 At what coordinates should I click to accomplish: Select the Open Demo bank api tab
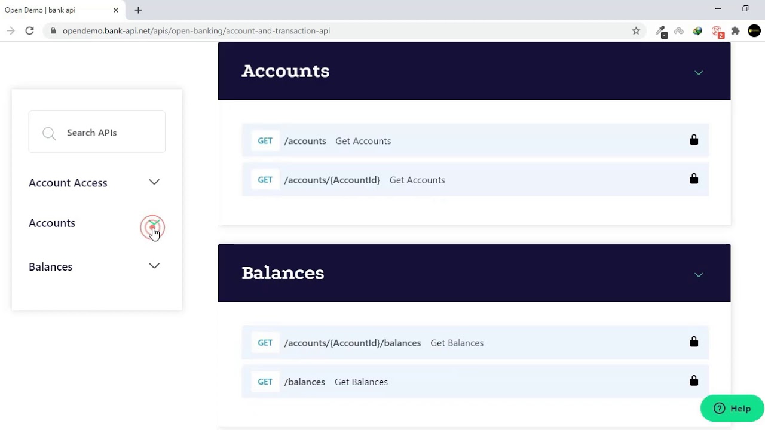pyautogui.click(x=63, y=10)
